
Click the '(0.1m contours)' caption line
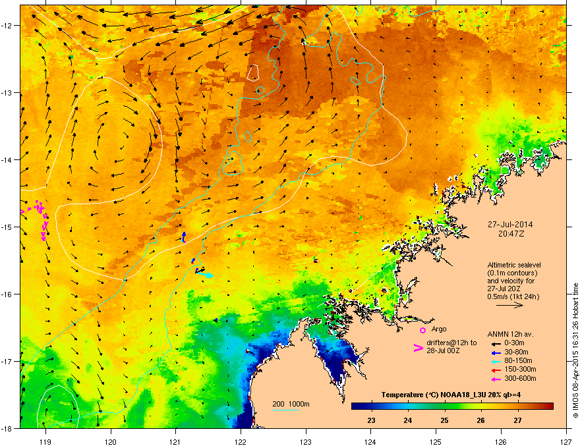coord(512,273)
